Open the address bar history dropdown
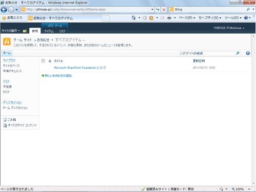 pos(152,10)
